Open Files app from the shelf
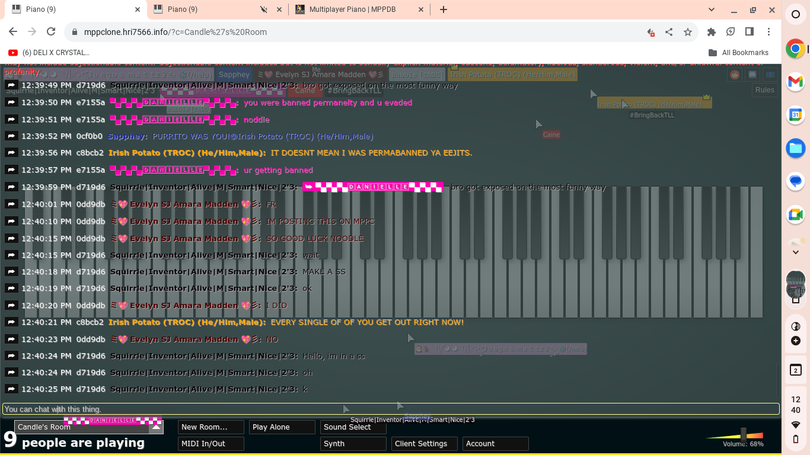The image size is (810, 455). click(x=796, y=148)
